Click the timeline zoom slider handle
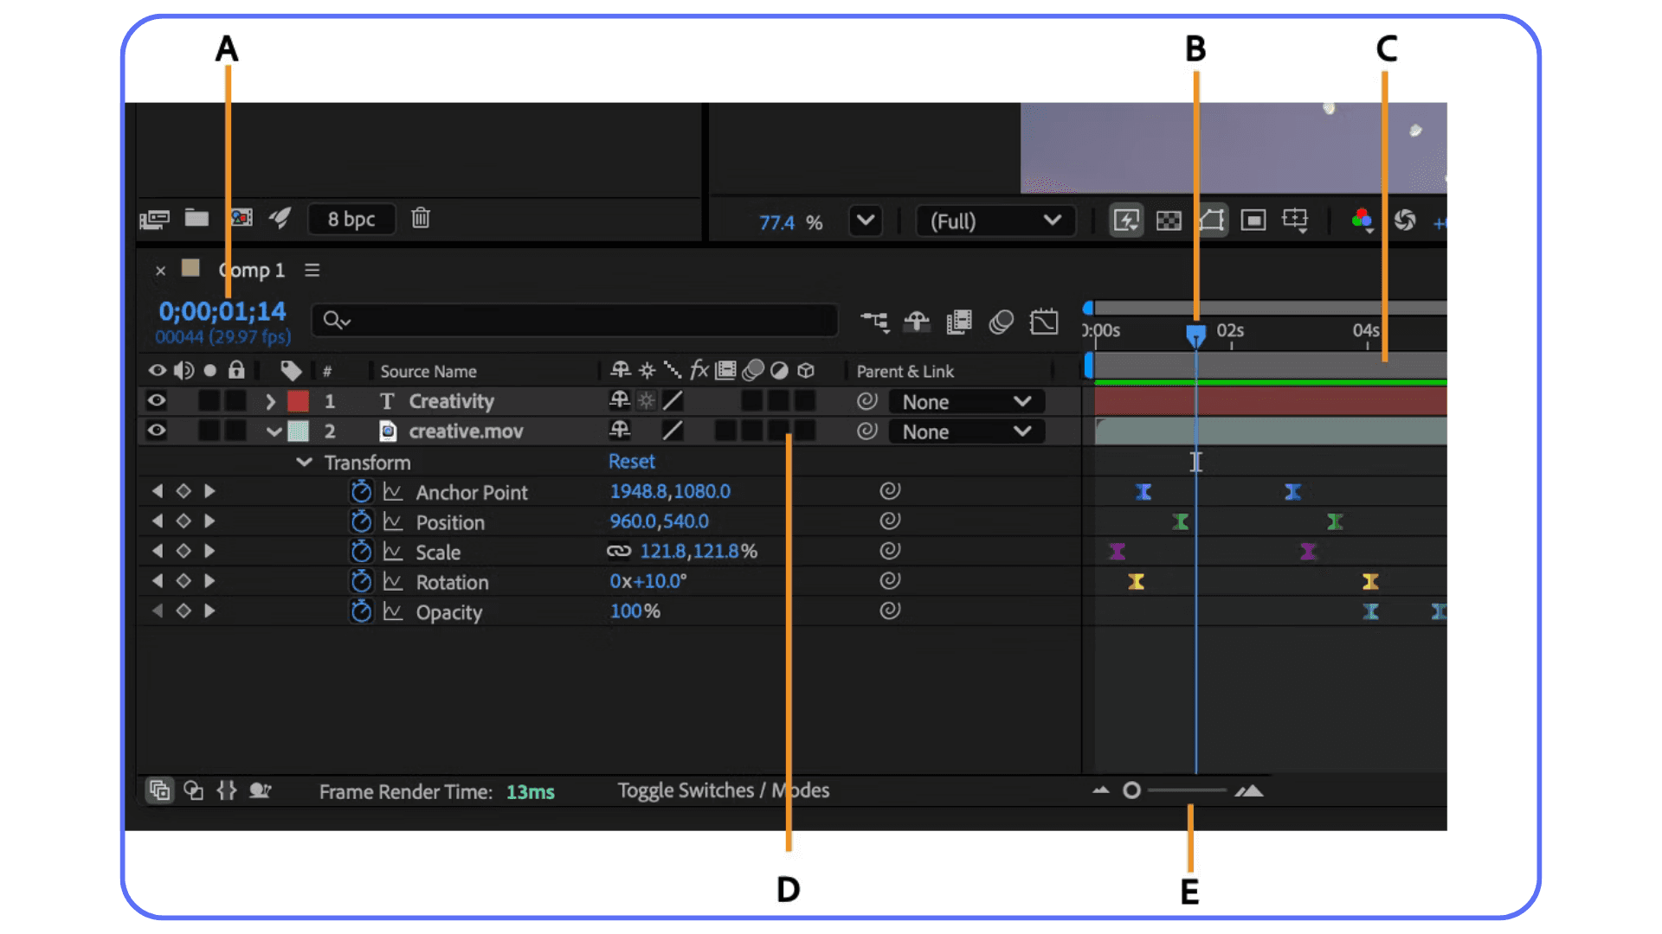The image size is (1662, 934). [x=1131, y=790]
